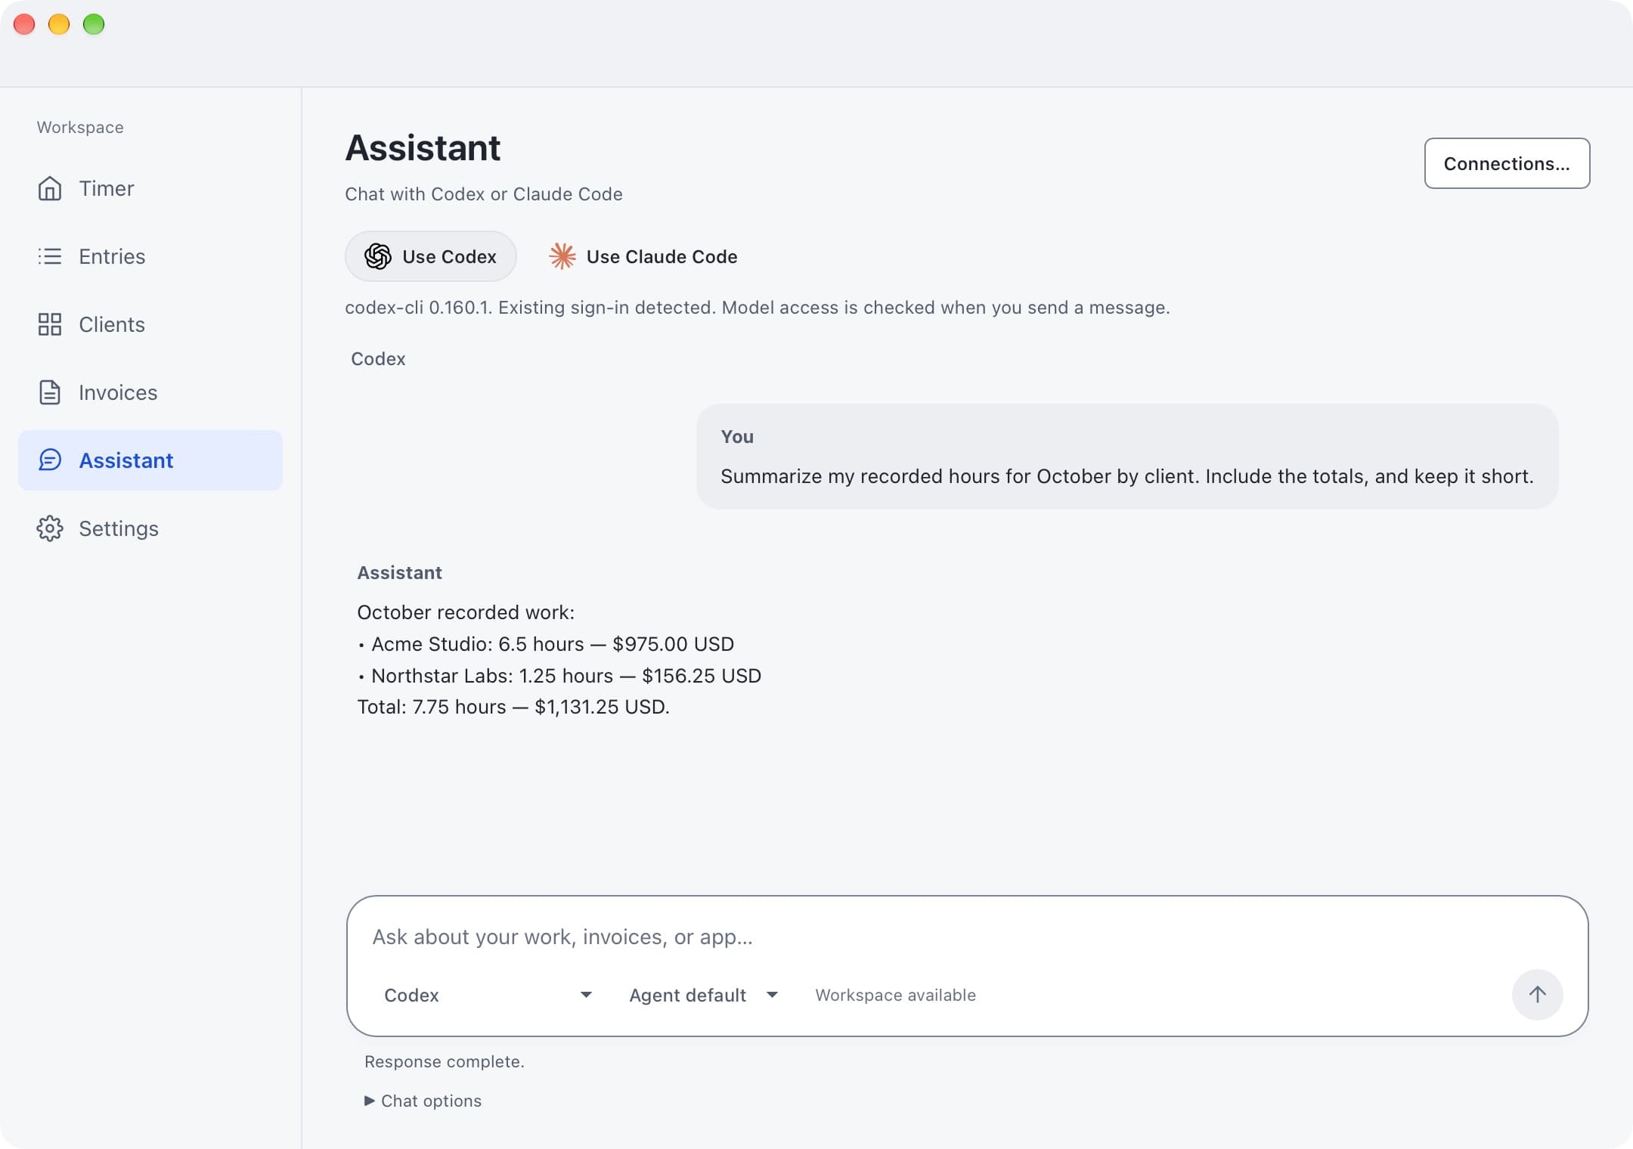
Task: Open the Clients section
Action: [150, 324]
